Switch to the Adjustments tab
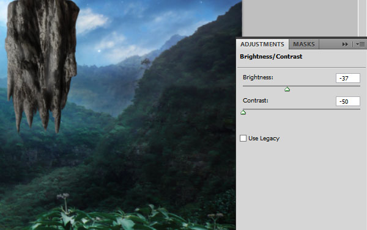This screenshot has width=367, height=230. click(262, 44)
